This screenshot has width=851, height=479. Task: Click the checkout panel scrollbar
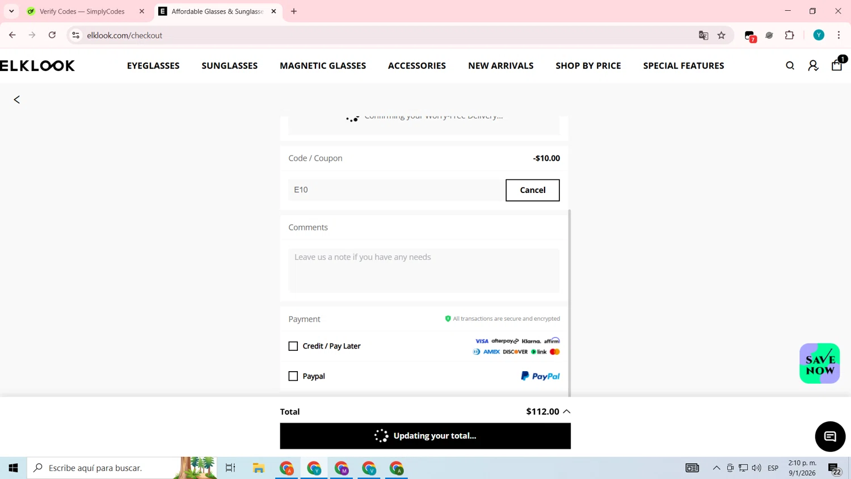(x=570, y=302)
